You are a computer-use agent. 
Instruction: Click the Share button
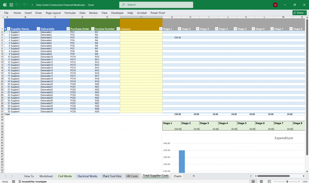299,13
